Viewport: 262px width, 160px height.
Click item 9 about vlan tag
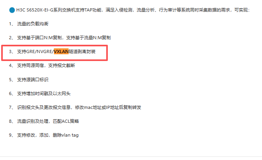coord(44,135)
